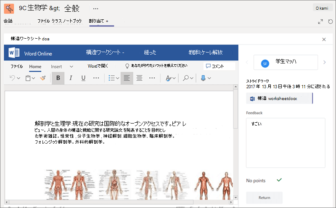The width and height of the screenshot is (336, 208).
Task: Click the O kami user label
Action: [x=322, y=8]
